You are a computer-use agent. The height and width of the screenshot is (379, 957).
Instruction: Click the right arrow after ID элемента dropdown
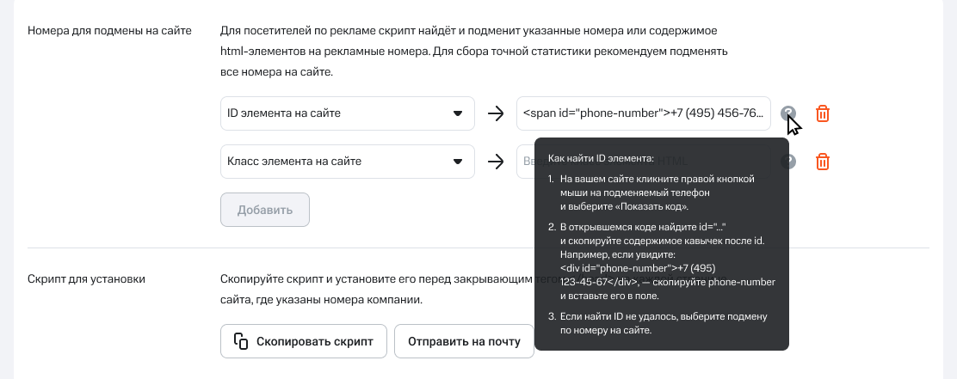pos(496,113)
